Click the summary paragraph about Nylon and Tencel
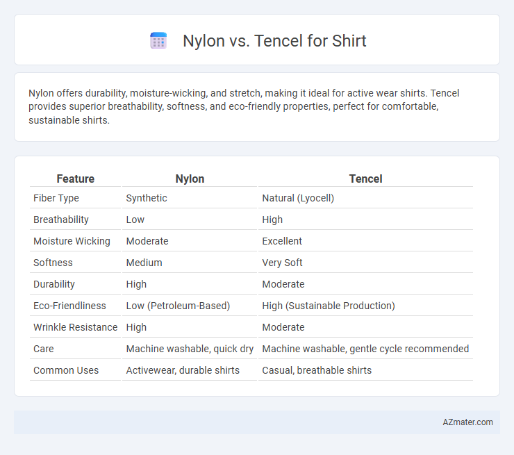The width and height of the screenshot is (514, 455). click(x=244, y=106)
